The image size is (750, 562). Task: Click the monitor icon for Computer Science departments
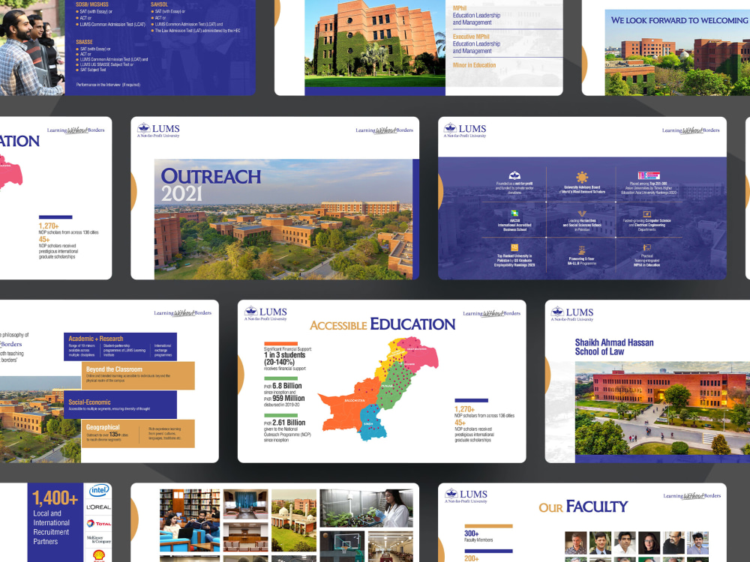(646, 213)
